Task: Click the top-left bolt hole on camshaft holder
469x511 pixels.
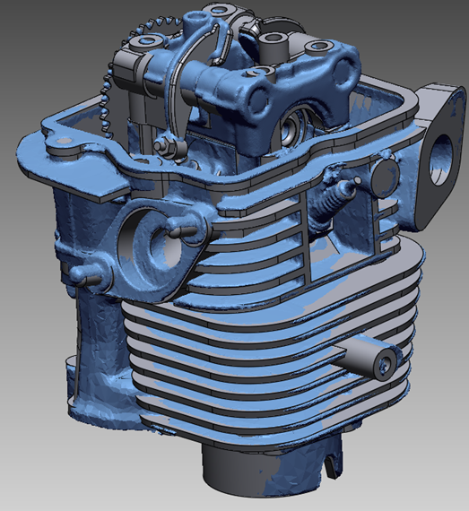Action: pos(147,40)
